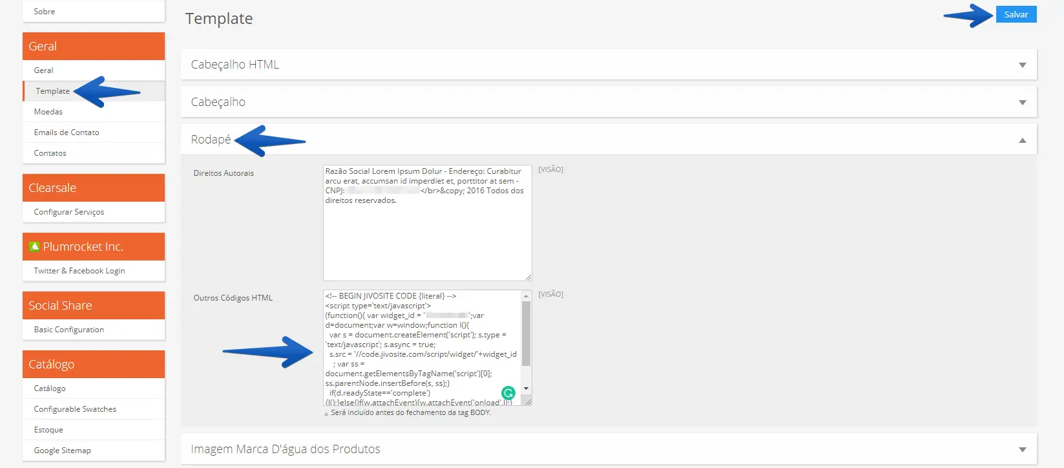Click the Plumrocket Inc. logo icon
Image resolution: width=1064 pixels, height=468 pixels.
[34, 247]
